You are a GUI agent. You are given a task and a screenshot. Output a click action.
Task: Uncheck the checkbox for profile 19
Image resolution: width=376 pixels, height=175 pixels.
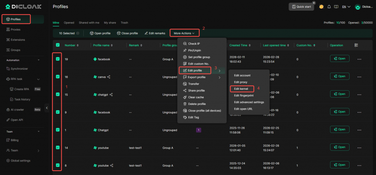58,59
